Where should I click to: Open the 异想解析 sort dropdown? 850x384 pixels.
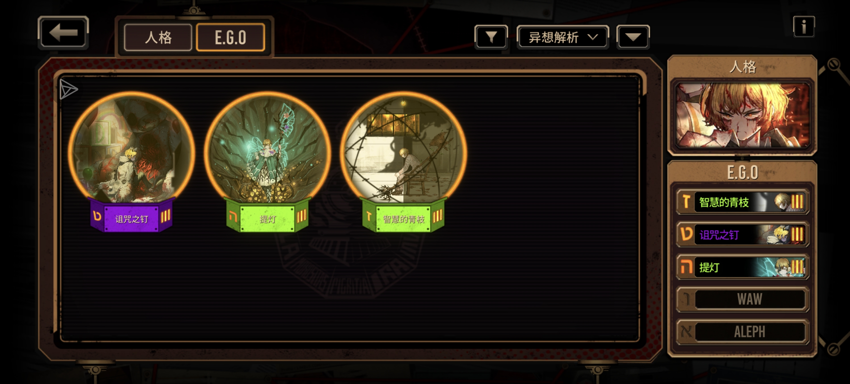562,37
